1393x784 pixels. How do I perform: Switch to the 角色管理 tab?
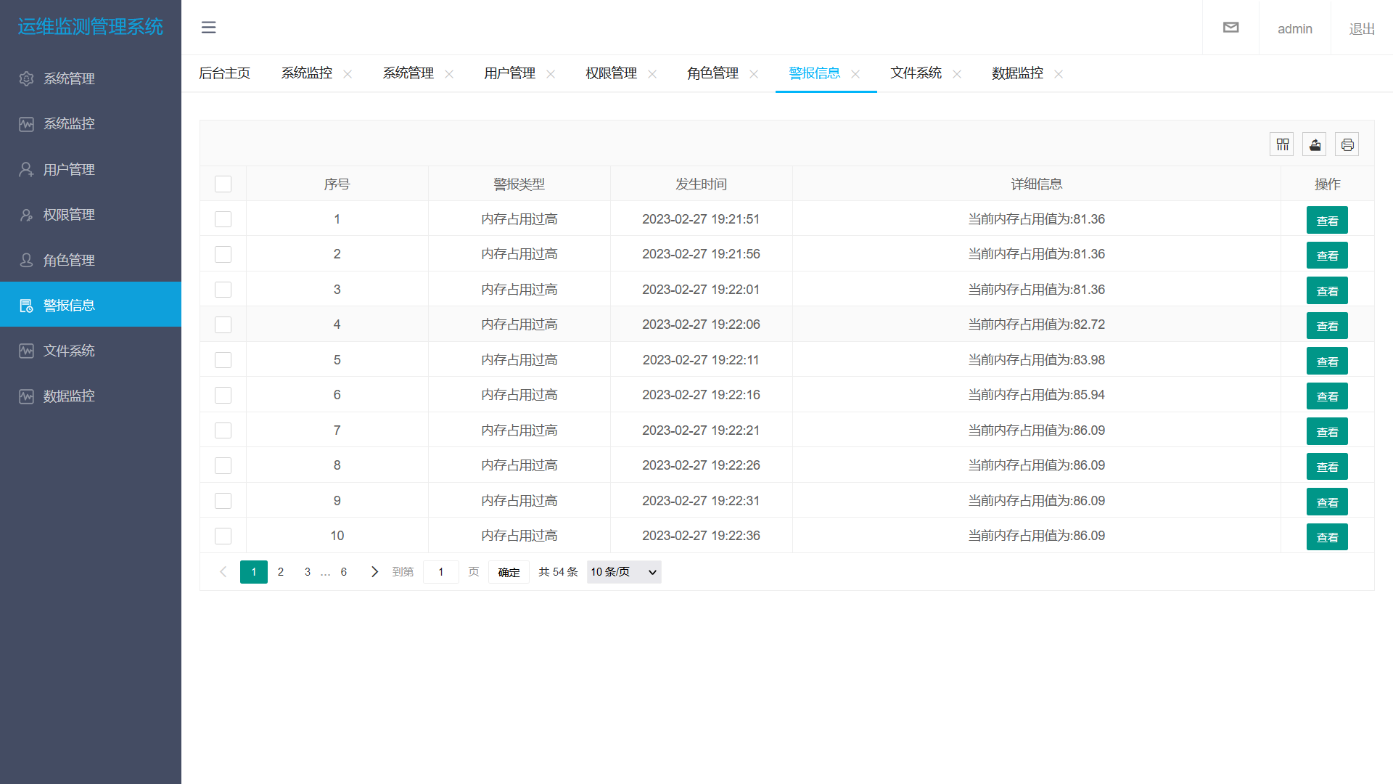click(713, 73)
